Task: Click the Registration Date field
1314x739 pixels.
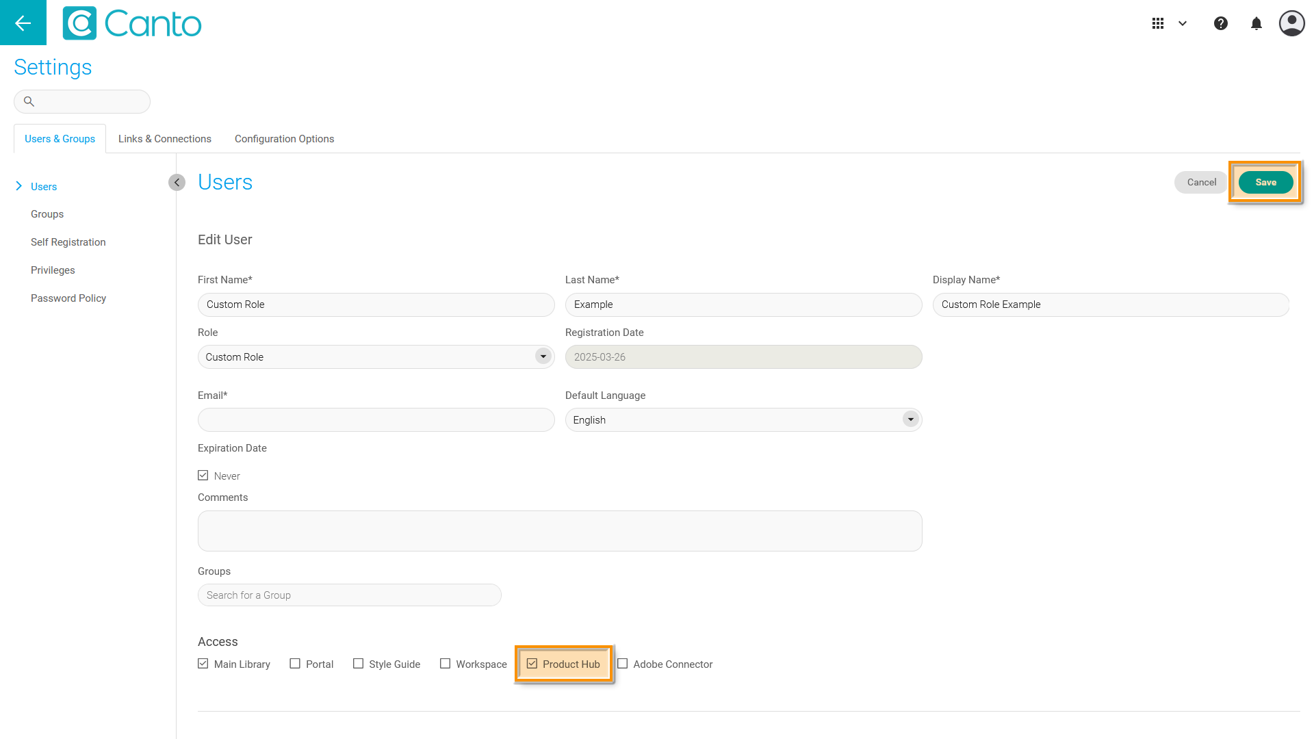Action: (744, 356)
